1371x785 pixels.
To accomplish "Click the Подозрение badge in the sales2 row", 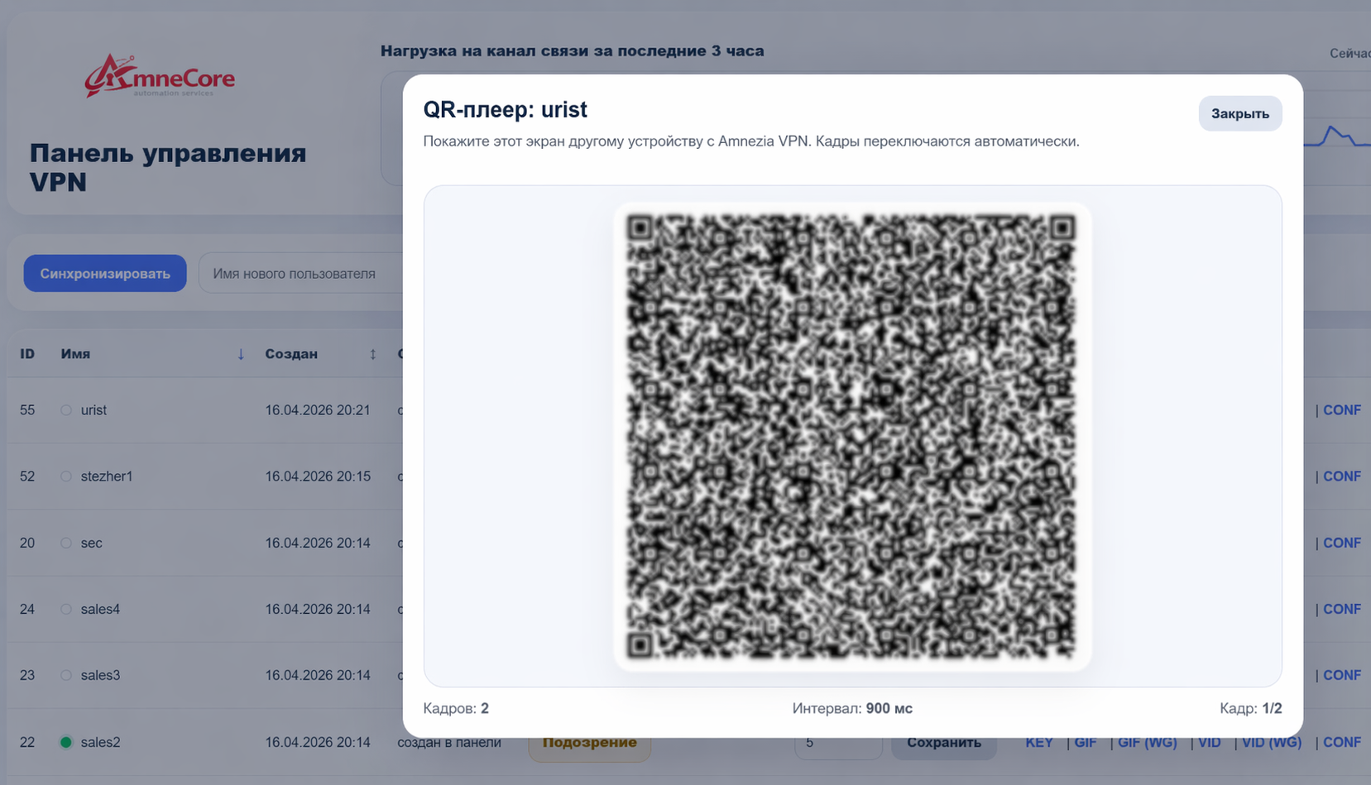I will [x=589, y=742].
